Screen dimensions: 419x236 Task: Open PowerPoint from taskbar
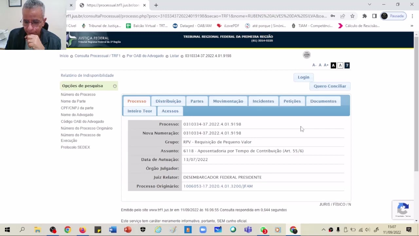coord(128,230)
